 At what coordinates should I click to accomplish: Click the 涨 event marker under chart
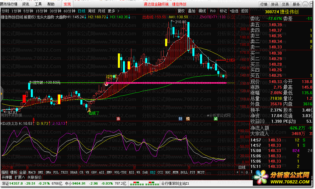(x=118, y=119)
